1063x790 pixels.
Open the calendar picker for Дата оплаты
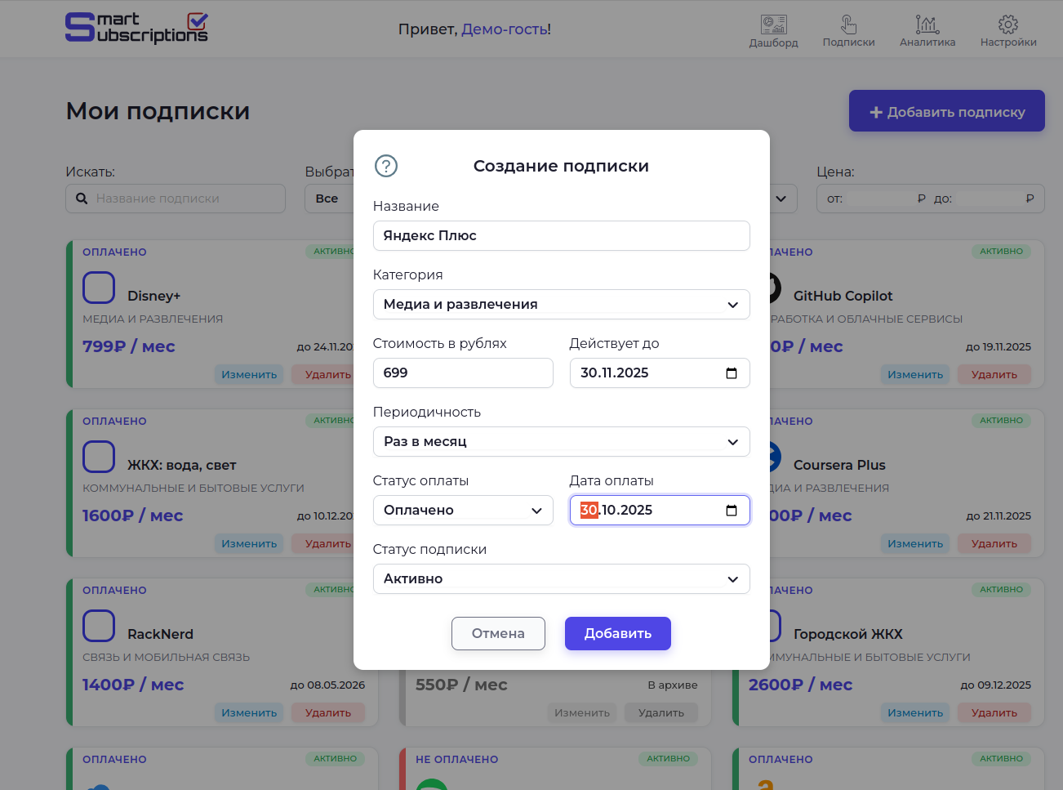point(732,510)
